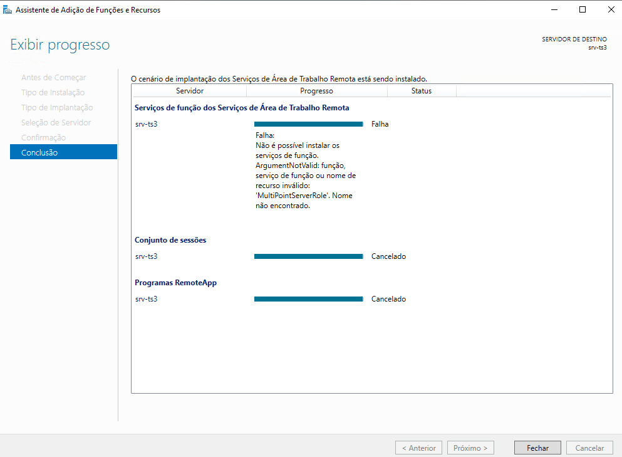Click the Progresso column header
The image size is (622, 457).
click(316, 90)
